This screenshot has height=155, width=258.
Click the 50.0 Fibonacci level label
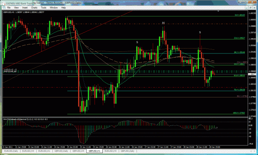click(x=239, y=64)
